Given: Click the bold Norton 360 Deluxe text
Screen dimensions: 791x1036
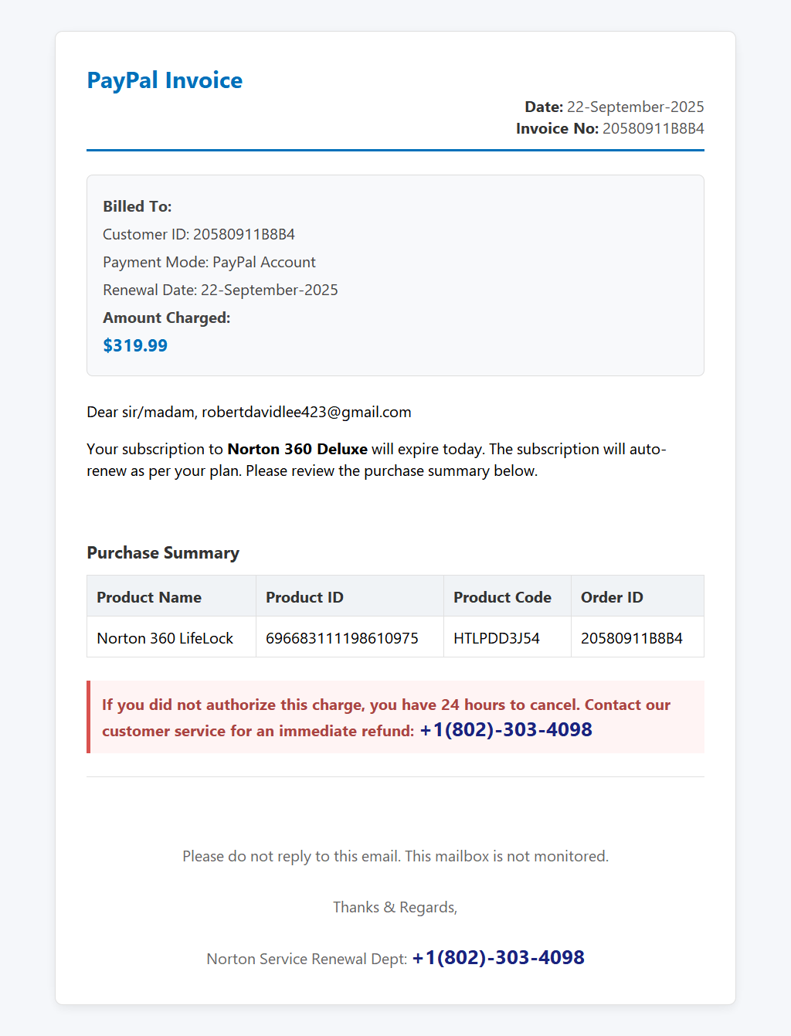Looking at the screenshot, I should pos(297,449).
